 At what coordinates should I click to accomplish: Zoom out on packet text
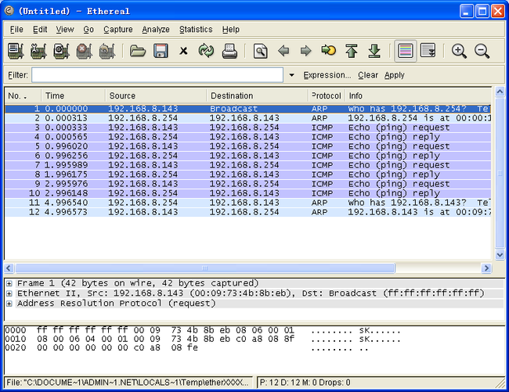pyautogui.click(x=482, y=51)
